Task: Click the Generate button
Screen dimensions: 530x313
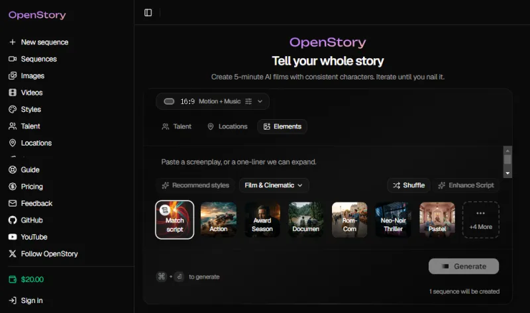Action: (x=464, y=267)
